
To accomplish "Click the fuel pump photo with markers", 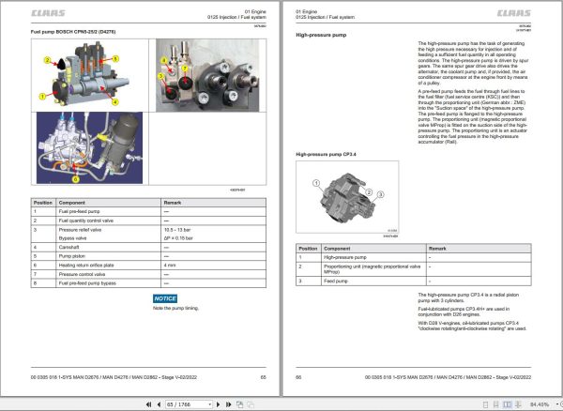I will [207, 75].
